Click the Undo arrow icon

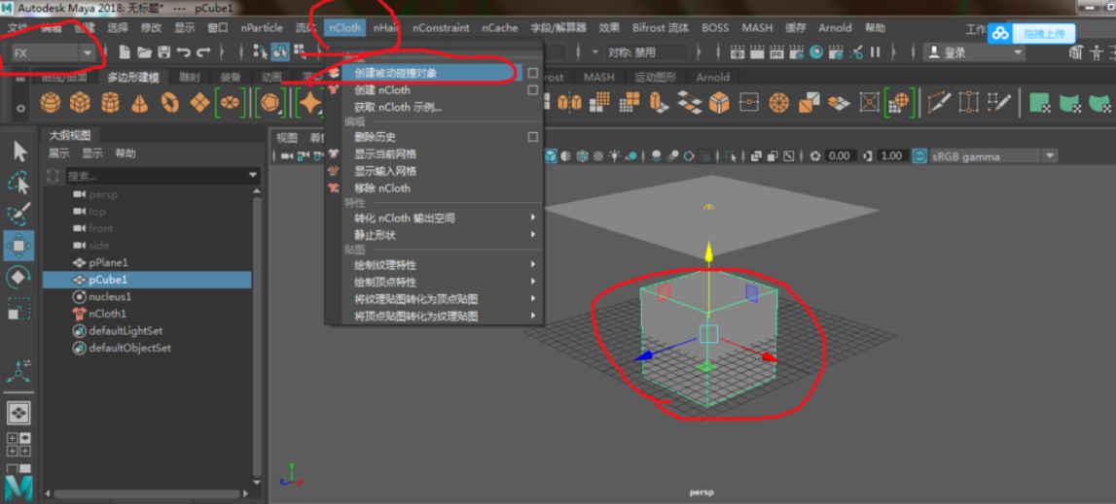184,51
